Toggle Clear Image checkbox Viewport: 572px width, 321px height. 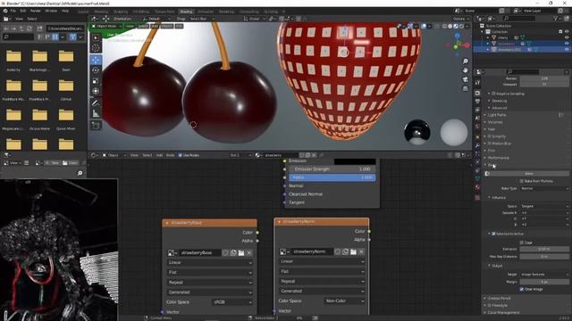pos(522,289)
